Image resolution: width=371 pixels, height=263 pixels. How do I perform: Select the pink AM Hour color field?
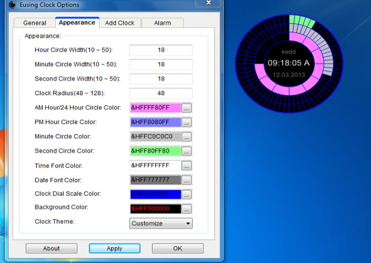point(155,108)
